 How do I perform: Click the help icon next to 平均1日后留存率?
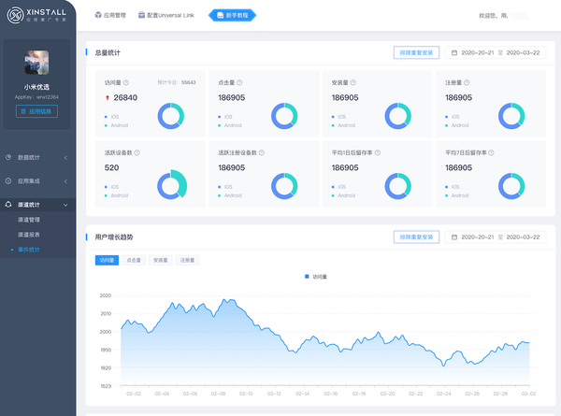tap(378, 152)
